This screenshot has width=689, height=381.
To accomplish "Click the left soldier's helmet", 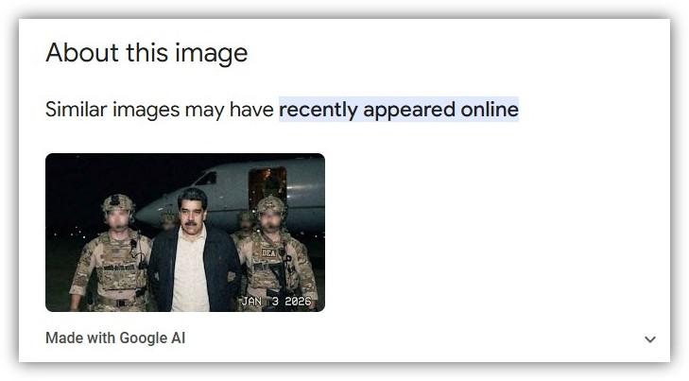I will [x=117, y=203].
